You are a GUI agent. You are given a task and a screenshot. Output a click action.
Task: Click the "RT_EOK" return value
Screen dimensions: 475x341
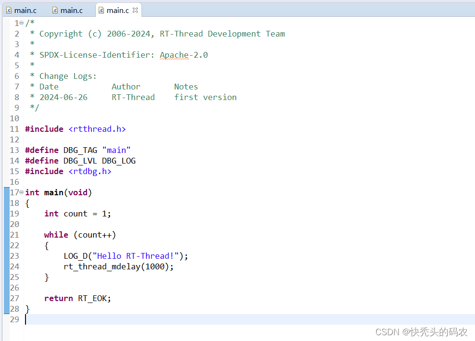tap(92, 299)
